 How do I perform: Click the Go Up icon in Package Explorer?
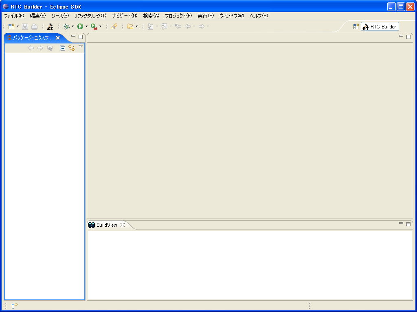pos(50,48)
